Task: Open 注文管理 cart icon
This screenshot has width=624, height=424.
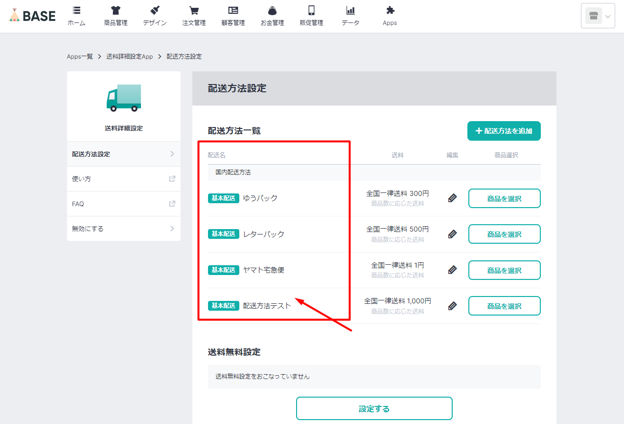Action: point(194,10)
